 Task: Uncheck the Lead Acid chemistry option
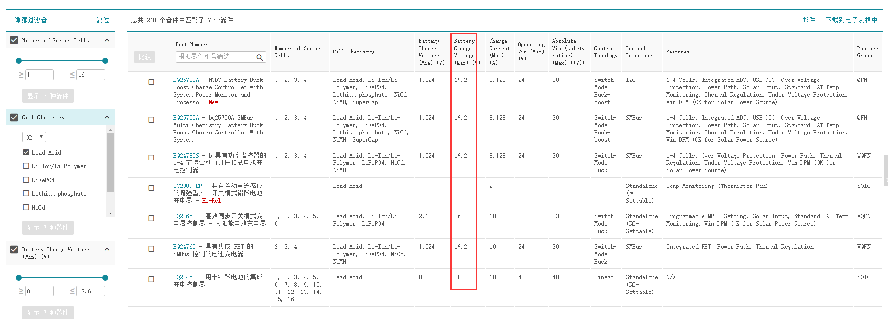click(26, 152)
